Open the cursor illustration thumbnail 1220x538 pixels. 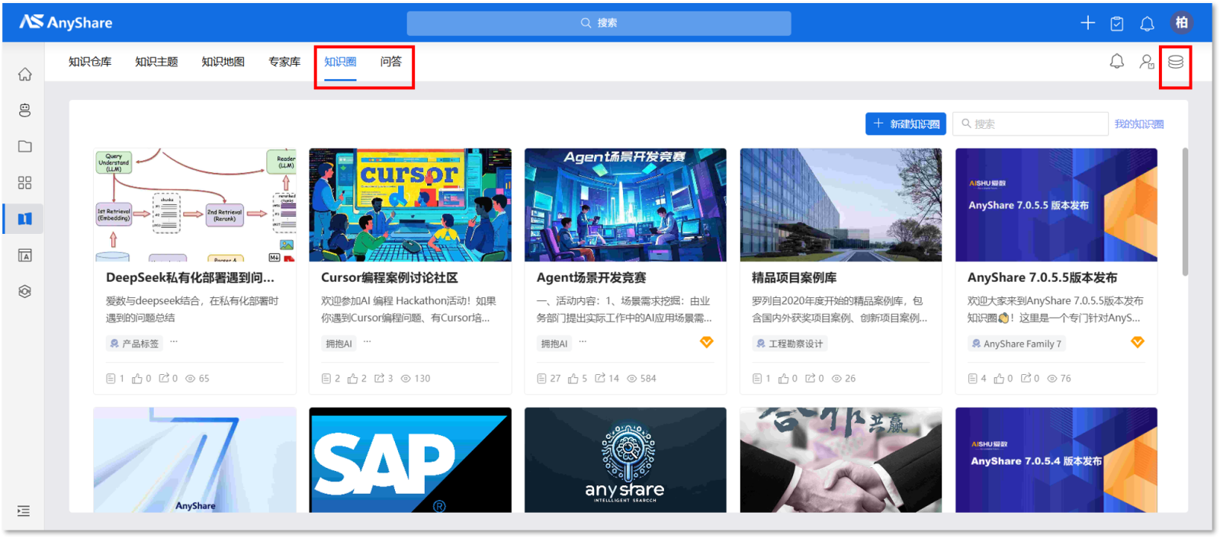[x=410, y=205]
